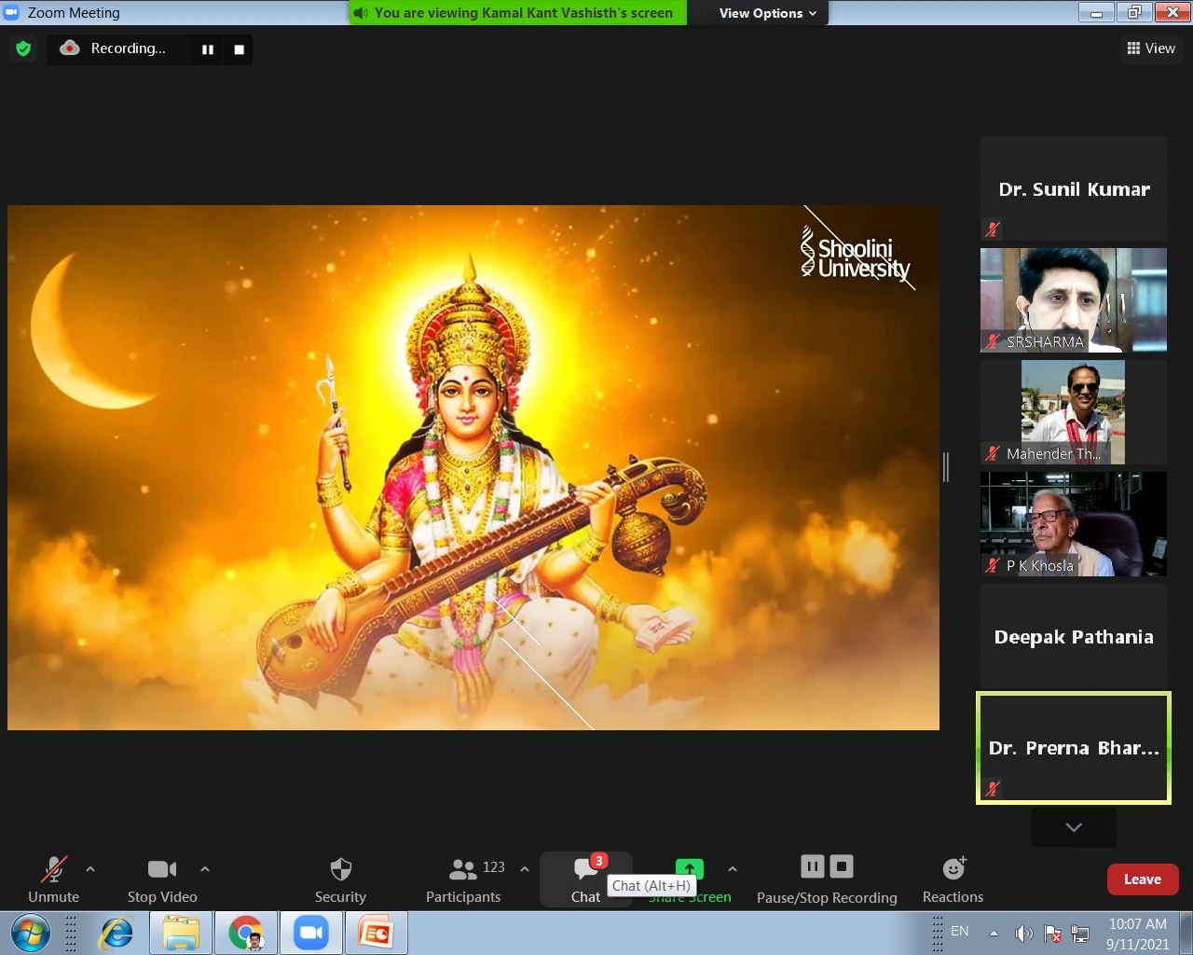Click Zoom app icon on taskbar
The width and height of the screenshot is (1193, 955).
click(311, 933)
